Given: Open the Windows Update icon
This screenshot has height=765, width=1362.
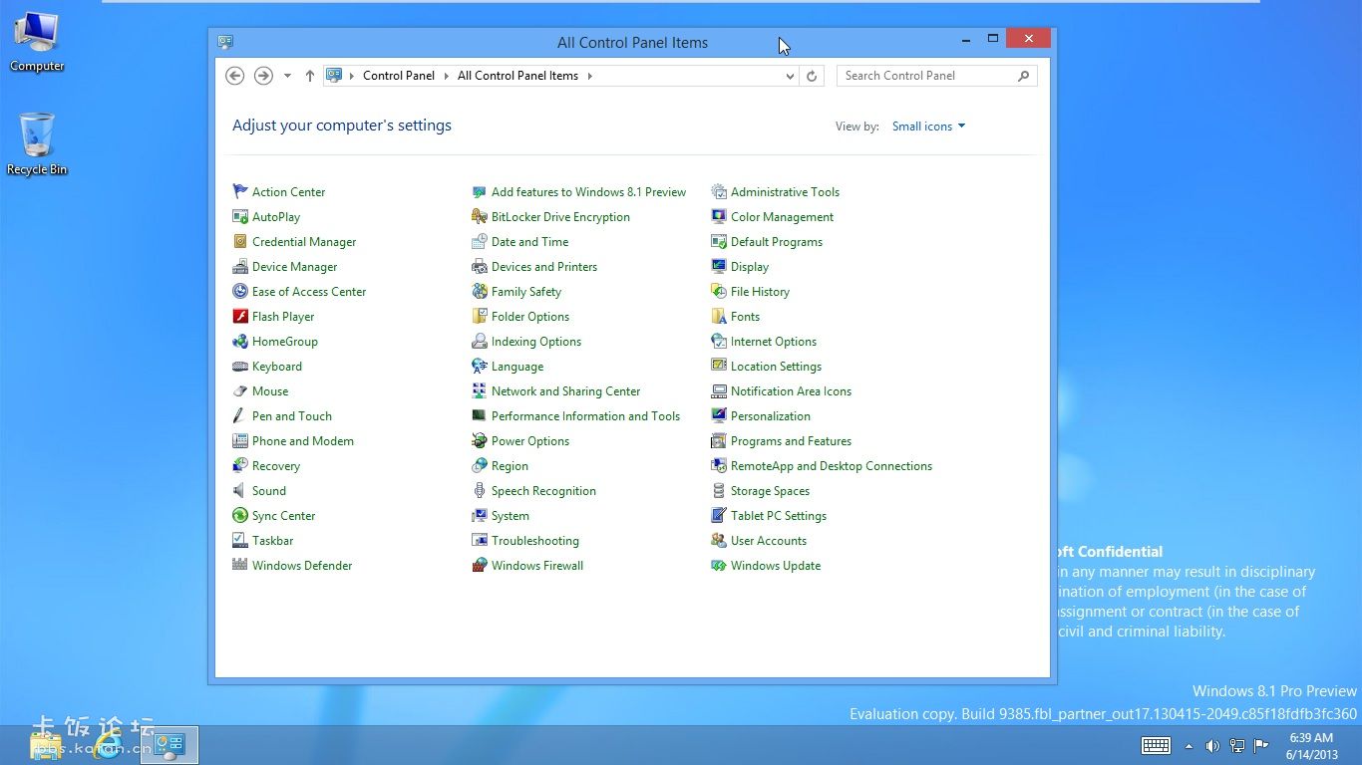Looking at the screenshot, I should tap(718, 565).
